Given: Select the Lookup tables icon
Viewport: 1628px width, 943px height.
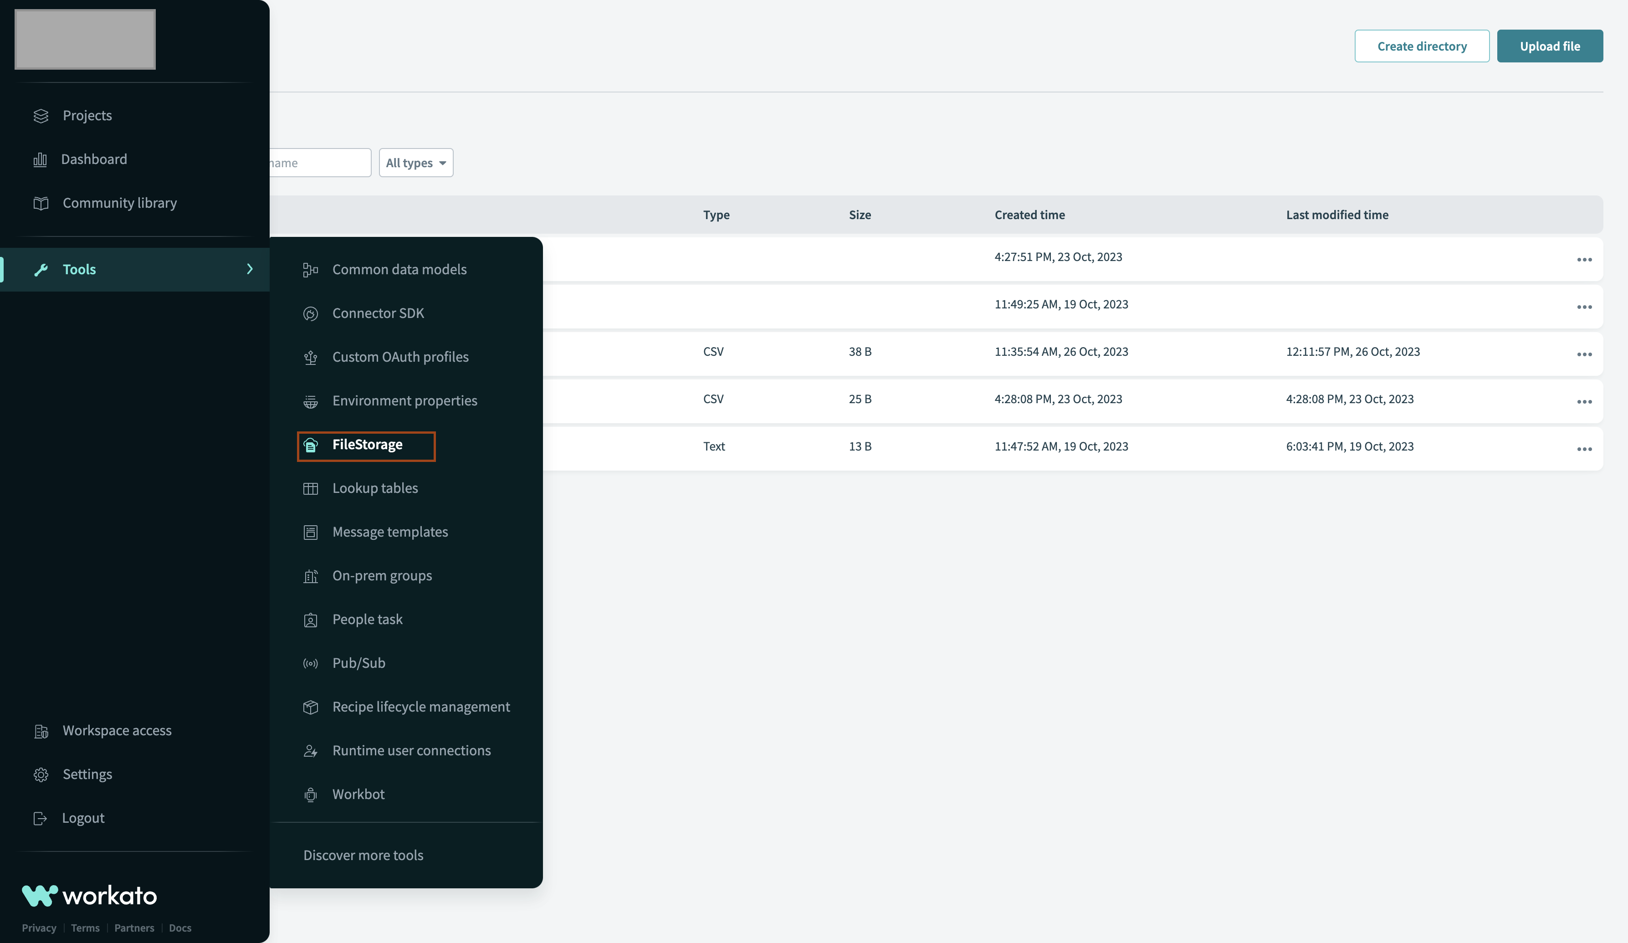Looking at the screenshot, I should (x=311, y=488).
